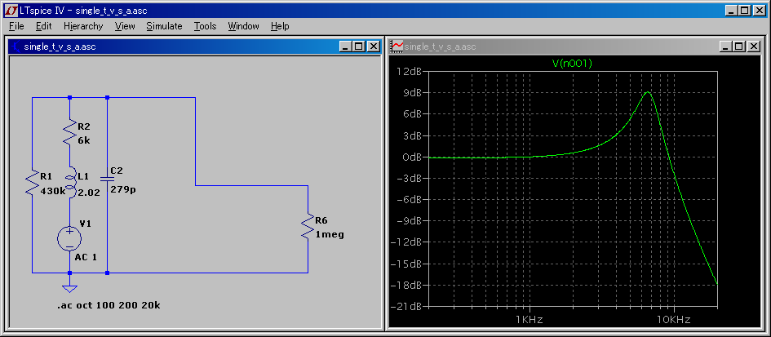The image size is (771, 337).
Task: Click the '.ac oct 100 200 20k' directive
Action: (109, 305)
